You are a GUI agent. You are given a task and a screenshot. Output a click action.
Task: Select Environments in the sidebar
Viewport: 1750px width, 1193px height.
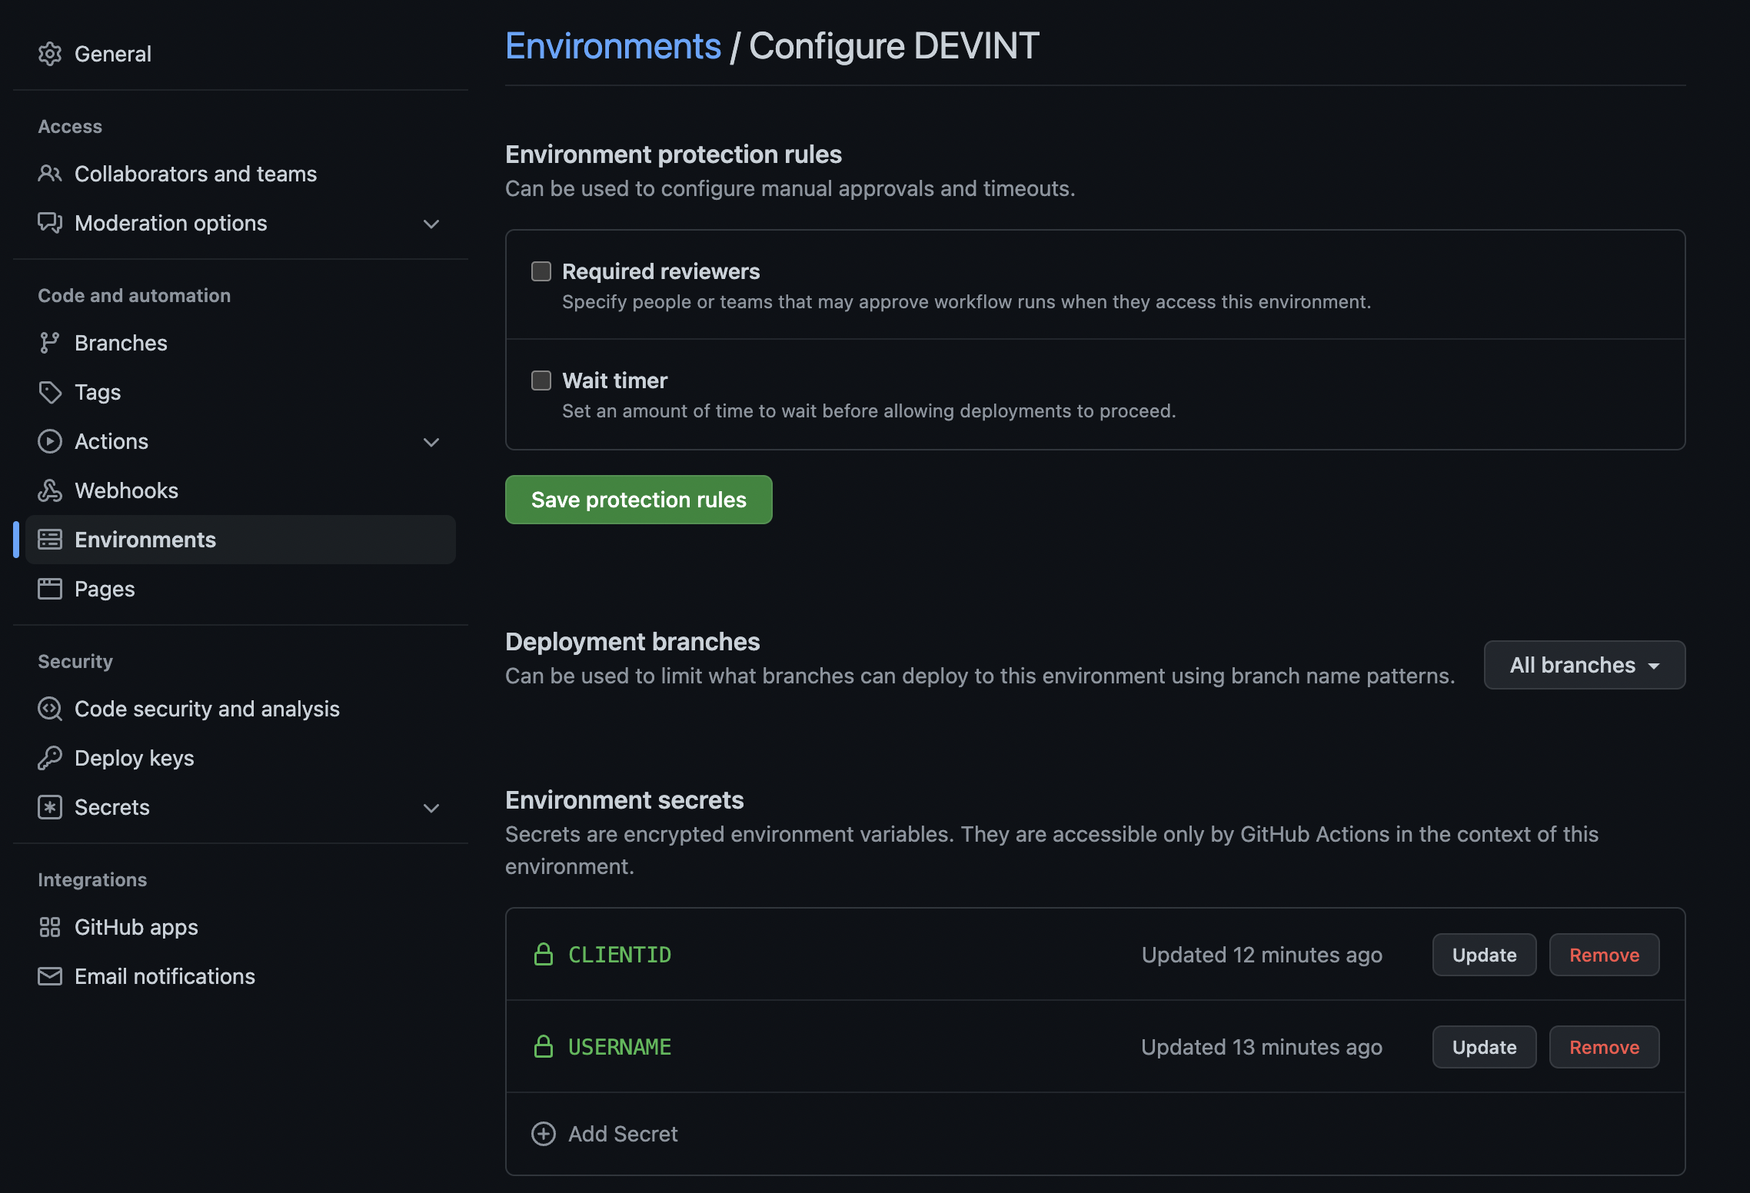click(145, 539)
